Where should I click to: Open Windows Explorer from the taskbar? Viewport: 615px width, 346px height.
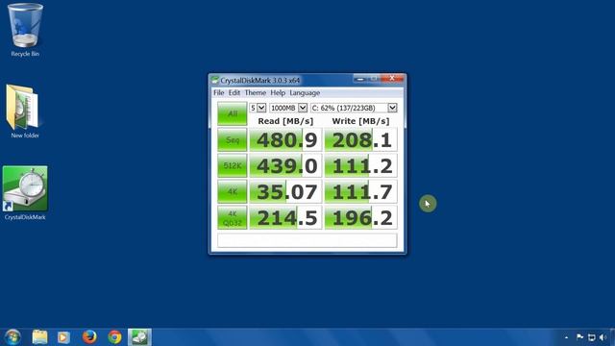pos(39,337)
